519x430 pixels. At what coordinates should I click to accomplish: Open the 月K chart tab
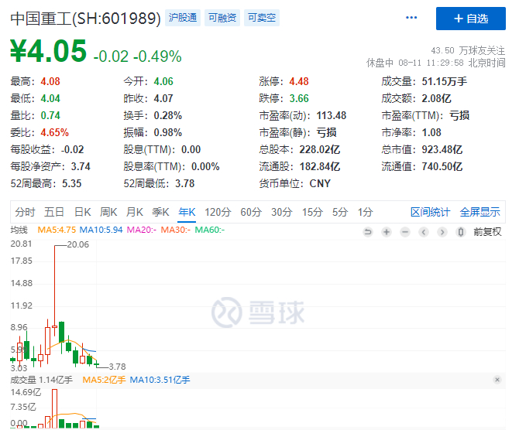click(134, 212)
